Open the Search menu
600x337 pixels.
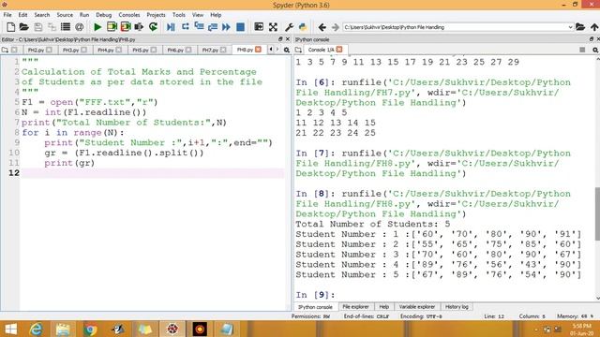(42, 15)
